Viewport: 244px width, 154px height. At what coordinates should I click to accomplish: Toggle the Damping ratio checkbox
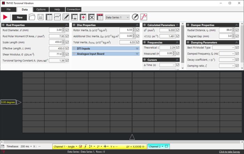pyautogui.click(x=237, y=66)
